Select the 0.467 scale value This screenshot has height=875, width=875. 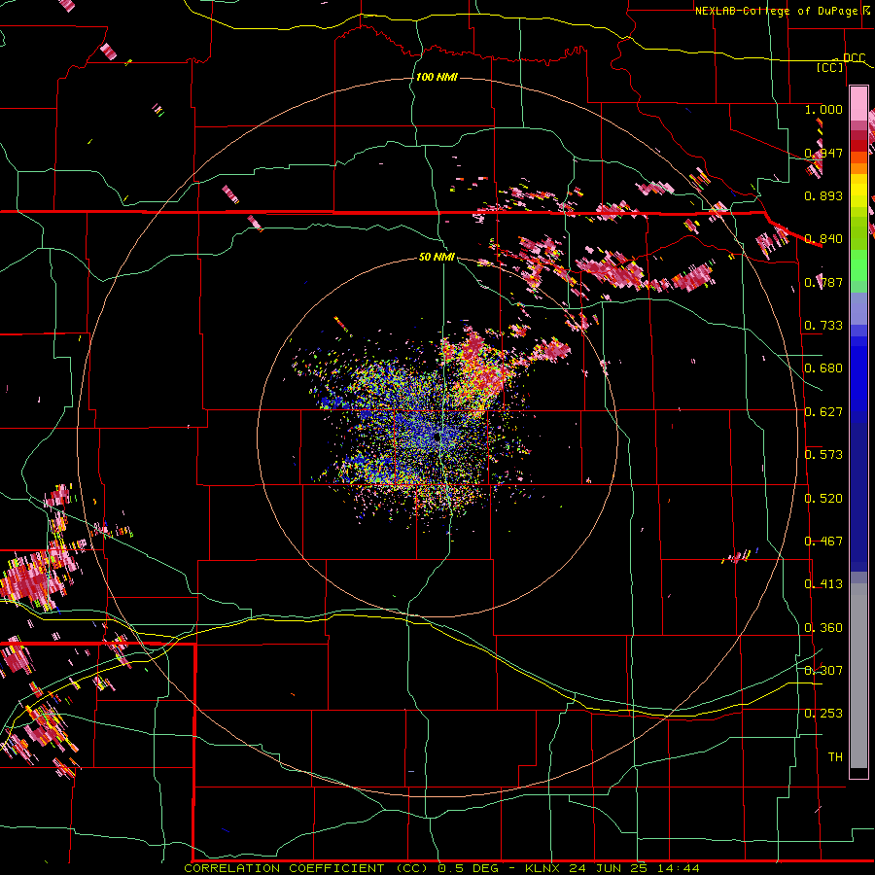[x=823, y=542]
